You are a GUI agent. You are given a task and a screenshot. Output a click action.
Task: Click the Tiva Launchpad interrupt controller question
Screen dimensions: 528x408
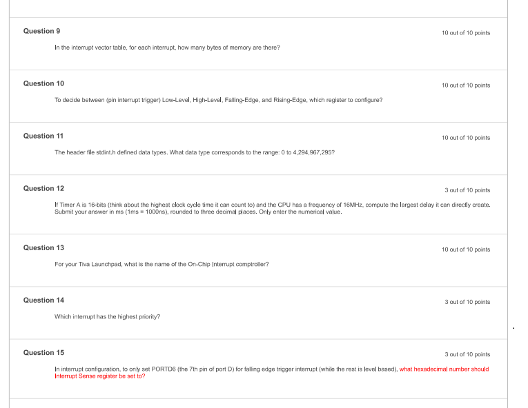tap(162, 265)
